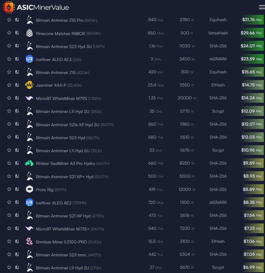Click the $9.89 /day profit badge
Image resolution: width=265 pixels, height=273 pixels.
(253, 163)
